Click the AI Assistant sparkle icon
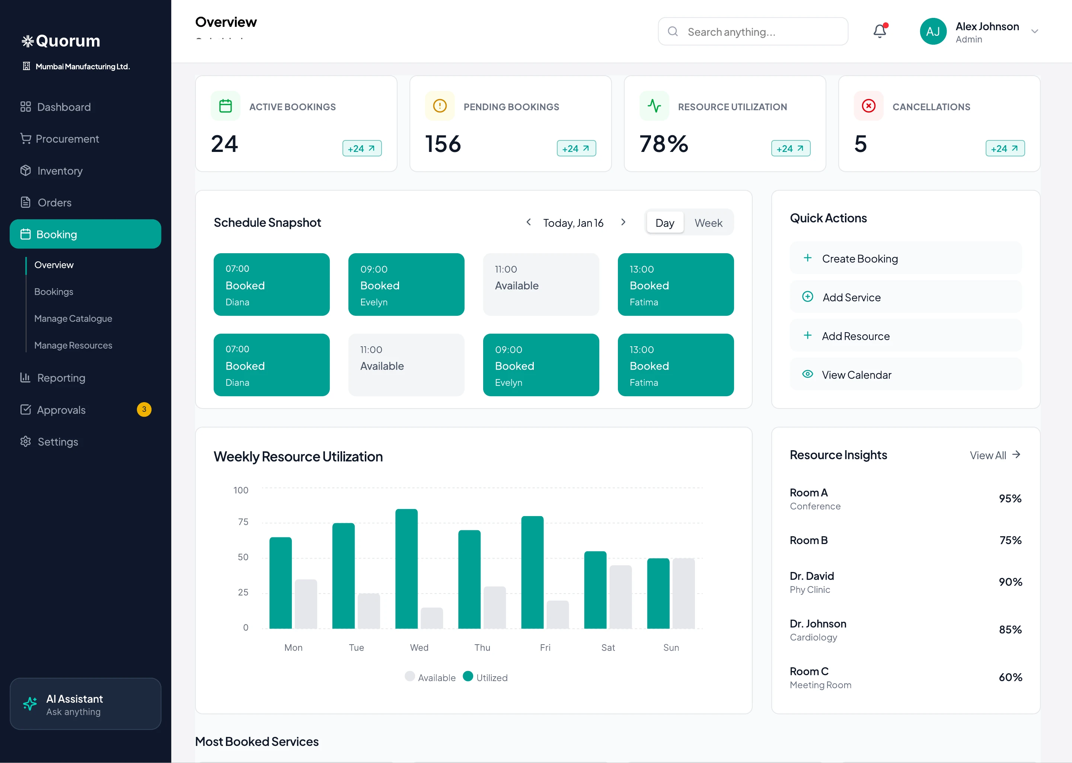1072x763 pixels. (x=30, y=704)
